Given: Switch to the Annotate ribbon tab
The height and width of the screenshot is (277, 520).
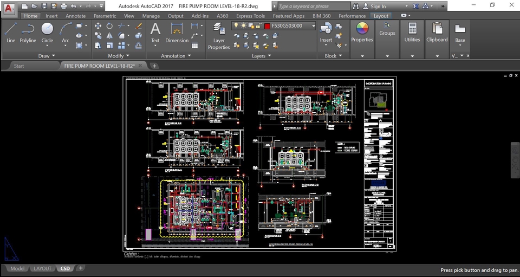Looking at the screenshot, I should [76, 16].
